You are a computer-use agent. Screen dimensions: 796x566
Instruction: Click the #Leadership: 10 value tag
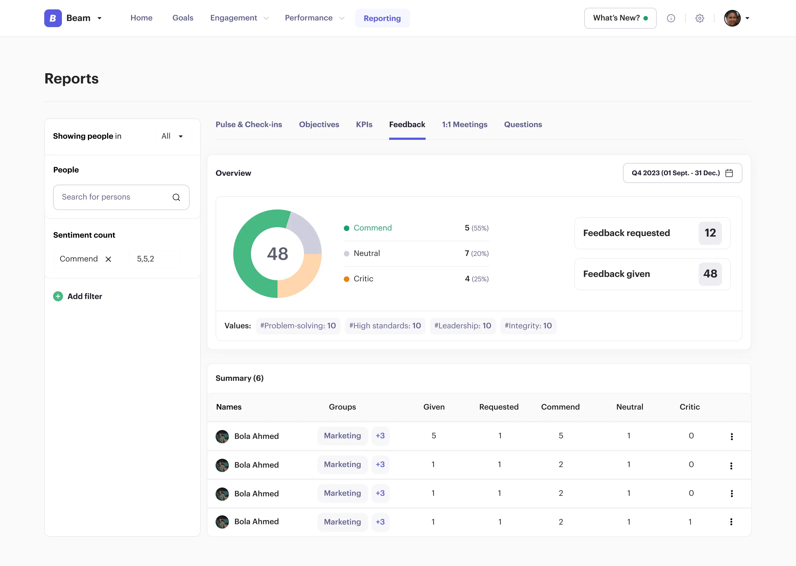coord(462,326)
